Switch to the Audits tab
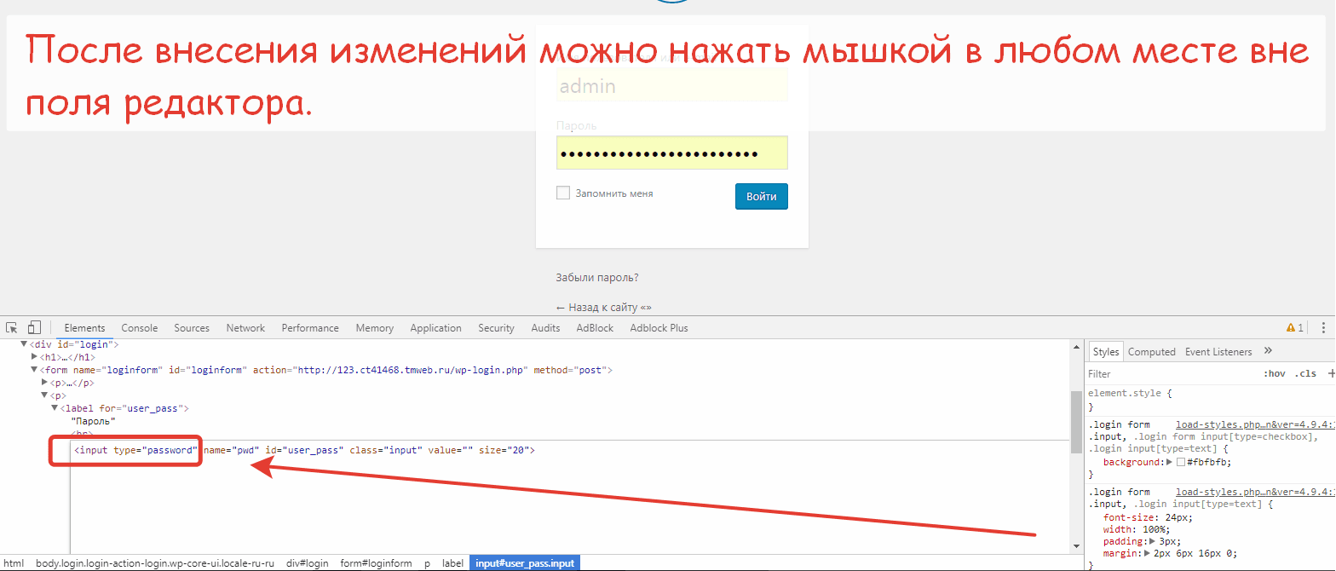Screen dimensions: 1336x571 (545, 328)
